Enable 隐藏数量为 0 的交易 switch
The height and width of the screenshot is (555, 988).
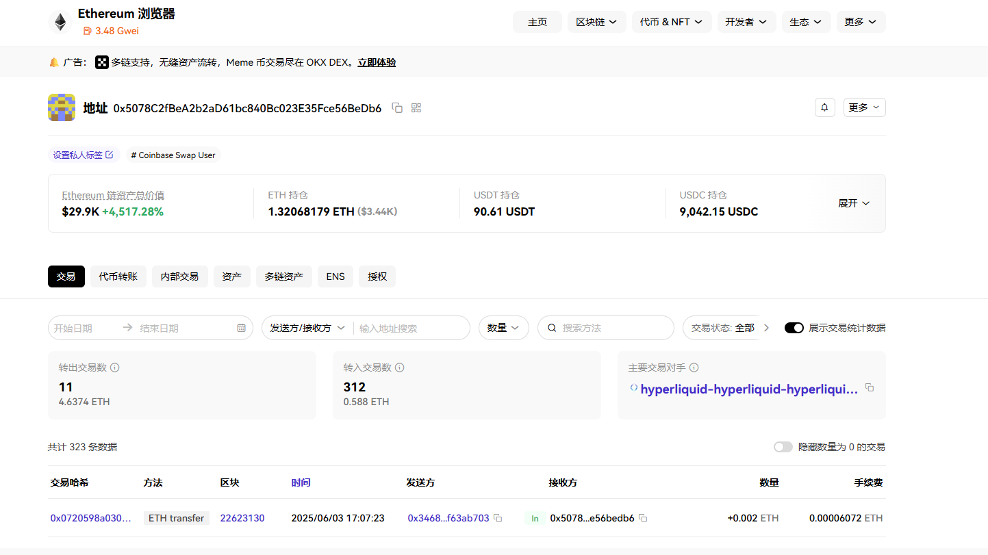(783, 447)
